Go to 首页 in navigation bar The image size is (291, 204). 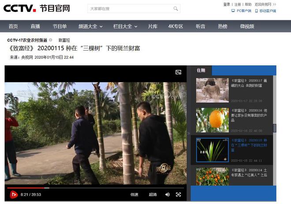click(13, 26)
